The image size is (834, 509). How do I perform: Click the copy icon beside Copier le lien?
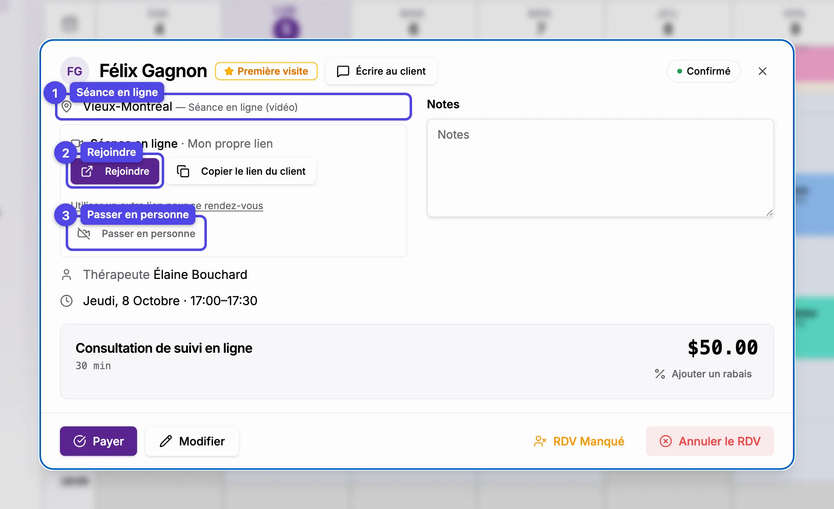(183, 171)
